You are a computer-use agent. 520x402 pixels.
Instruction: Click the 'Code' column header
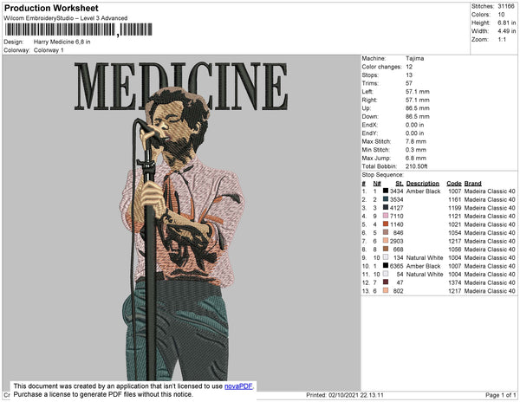pyautogui.click(x=454, y=184)
